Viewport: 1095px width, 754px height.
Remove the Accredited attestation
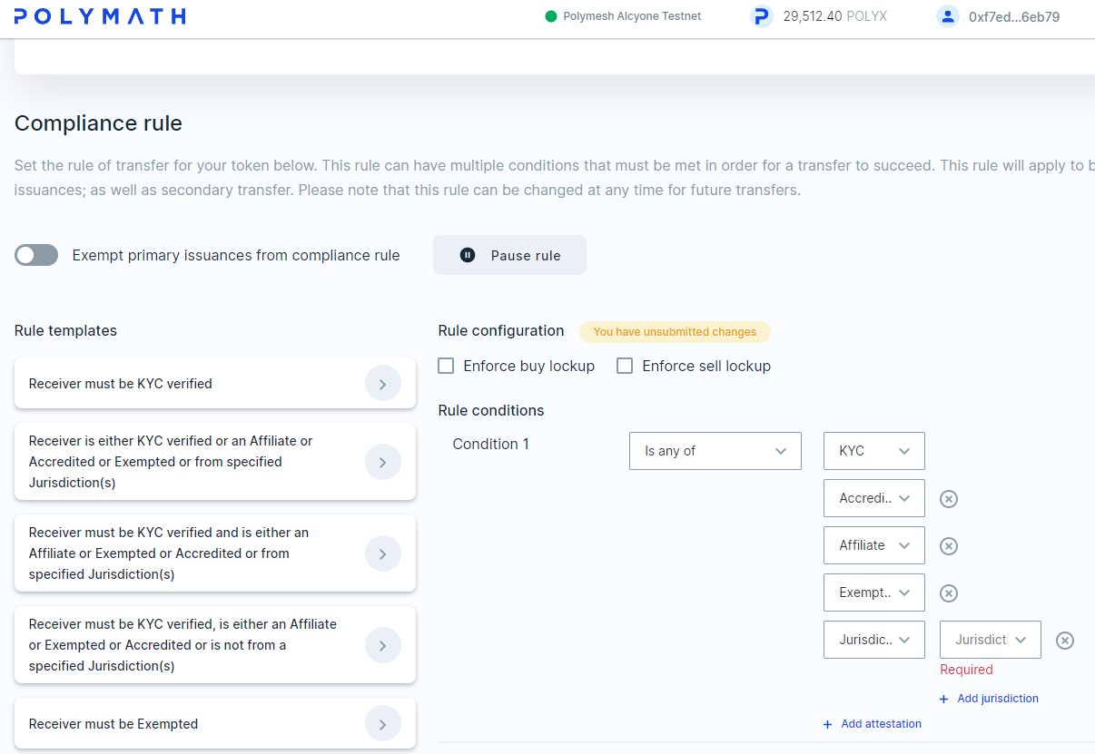click(949, 499)
